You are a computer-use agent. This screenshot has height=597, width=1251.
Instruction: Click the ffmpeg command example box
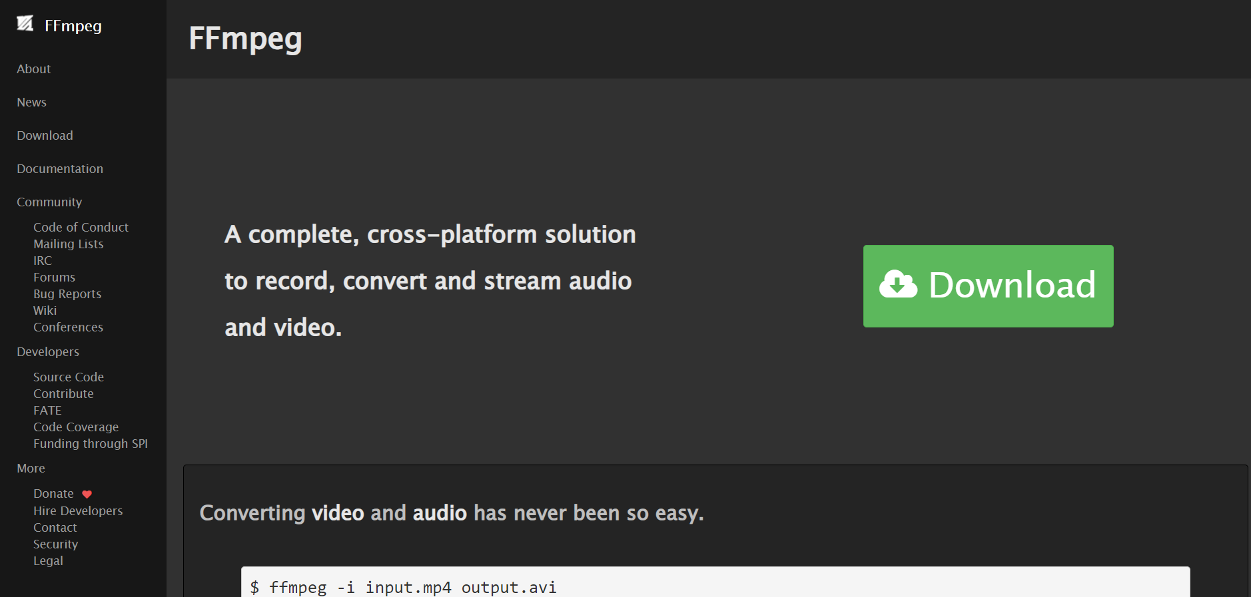(715, 586)
